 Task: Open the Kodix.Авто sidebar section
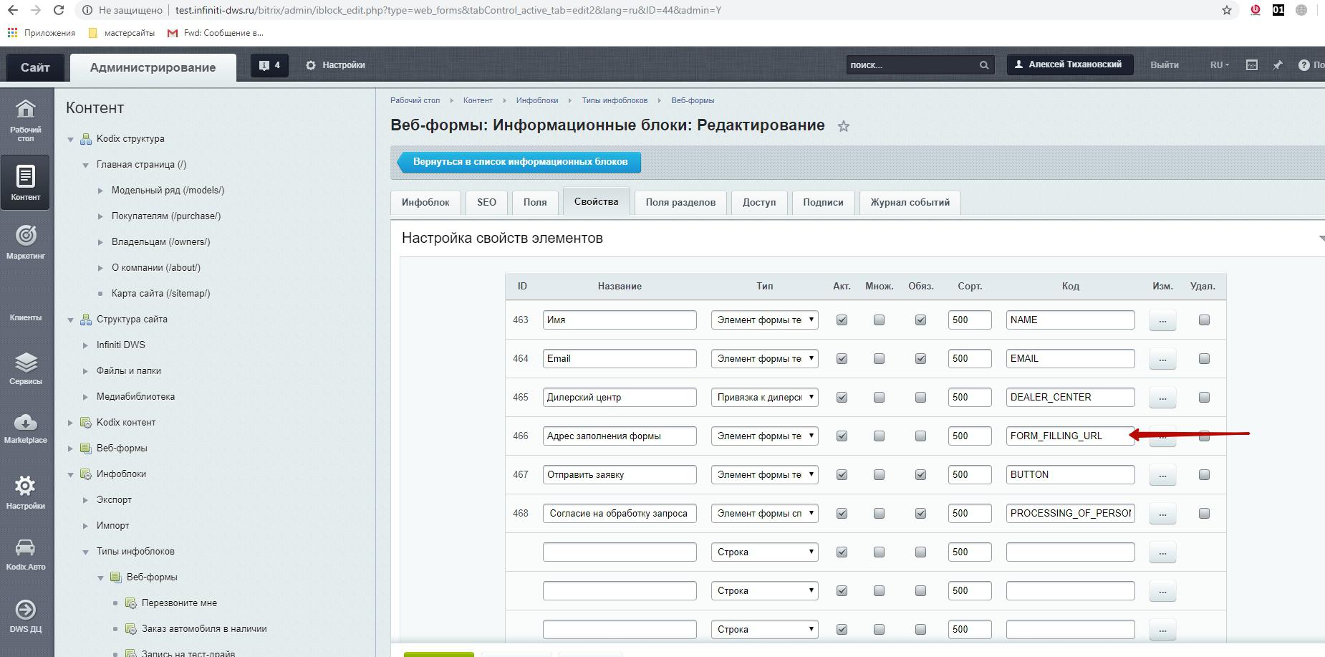pyautogui.click(x=25, y=555)
